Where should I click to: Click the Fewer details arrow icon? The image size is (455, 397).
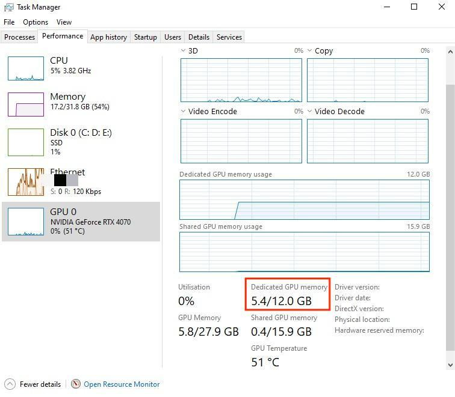point(10,384)
